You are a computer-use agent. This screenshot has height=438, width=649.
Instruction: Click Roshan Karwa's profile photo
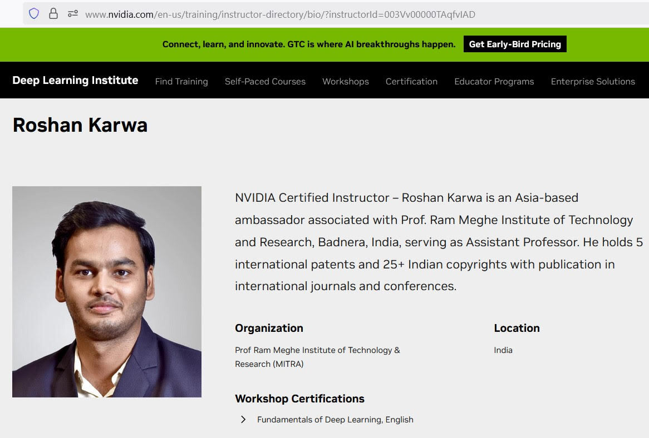(107, 292)
